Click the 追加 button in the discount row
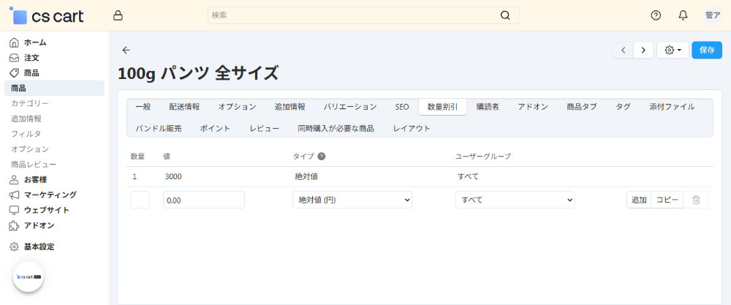Viewport: 731px width, 305px height. (639, 200)
